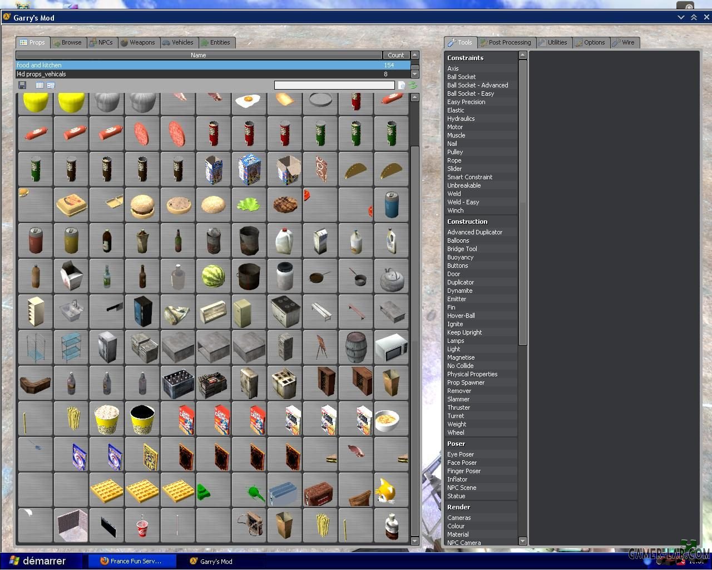Image resolution: width=712 pixels, height=570 pixels.
Task: Switch to the Wire tab
Action: (625, 42)
